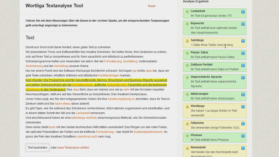
Task: Open info icon for Passiv-Sätze box
Action: point(243,53)
